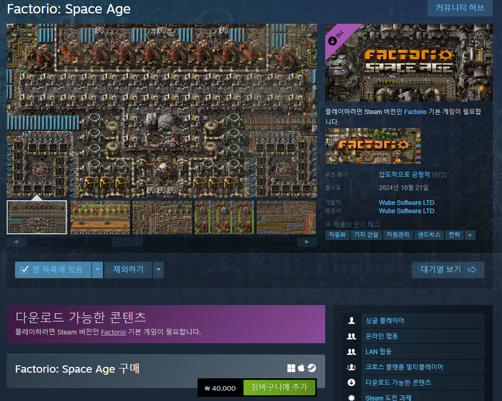Click the Factorio: Space Age page title
This screenshot has width=502, height=401.
point(69,9)
